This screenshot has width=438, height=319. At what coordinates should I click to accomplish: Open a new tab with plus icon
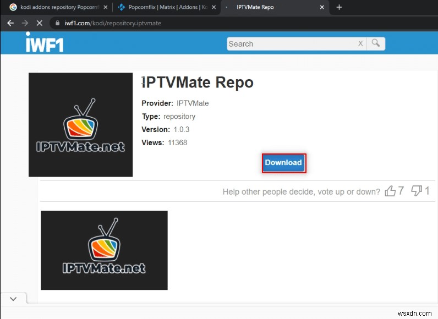tap(339, 7)
